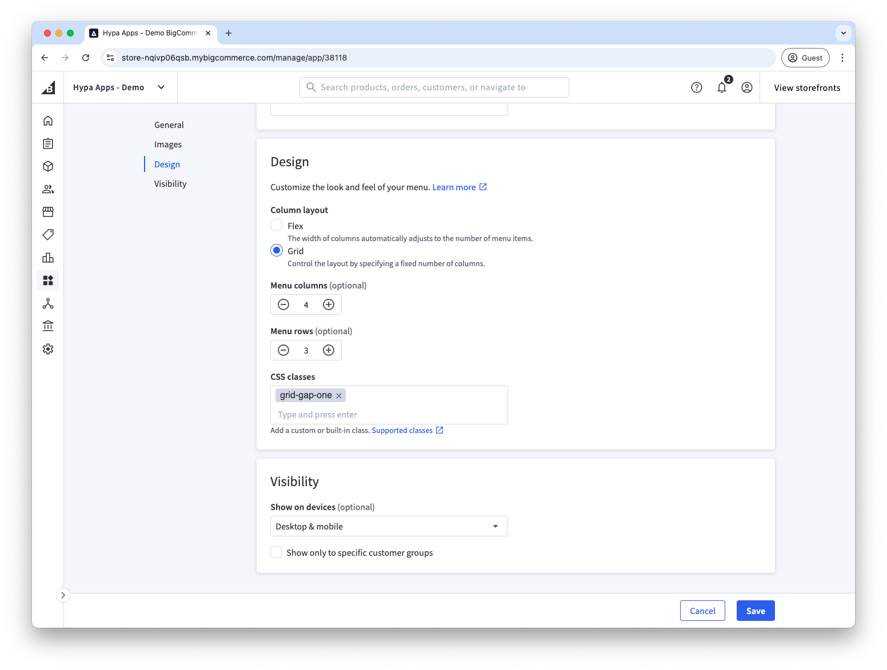This screenshot has width=887, height=670.
Task: Open the Orders icon in sidebar
Action: [x=48, y=143]
